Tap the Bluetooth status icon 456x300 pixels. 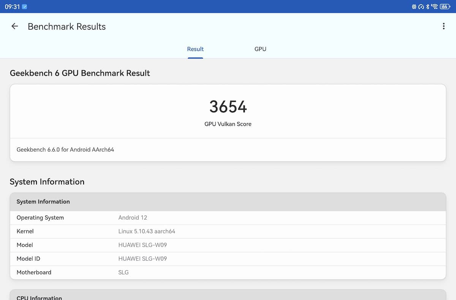point(427,7)
